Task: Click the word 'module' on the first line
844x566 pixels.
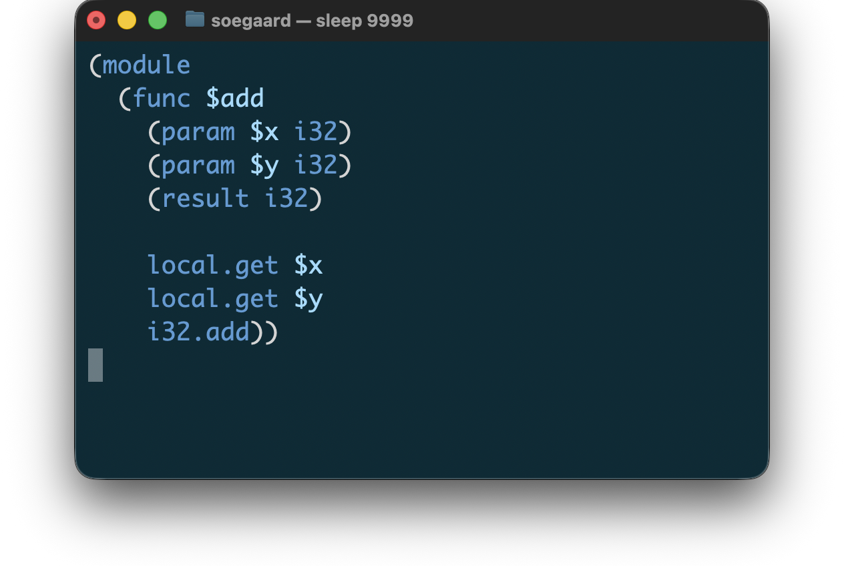Action: 146,65
